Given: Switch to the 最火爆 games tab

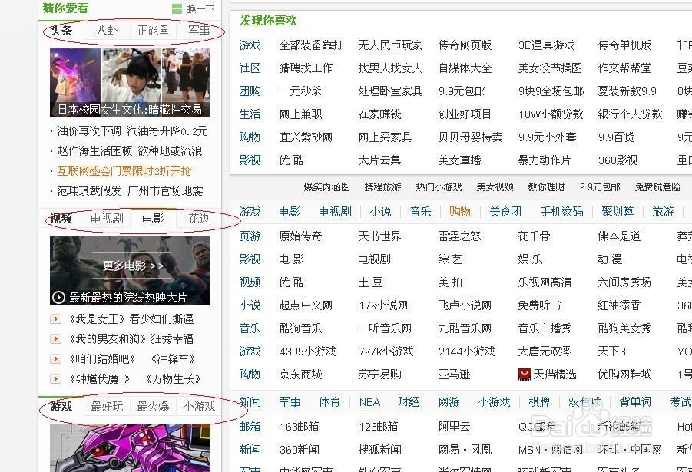Looking at the screenshot, I should tap(153, 407).
